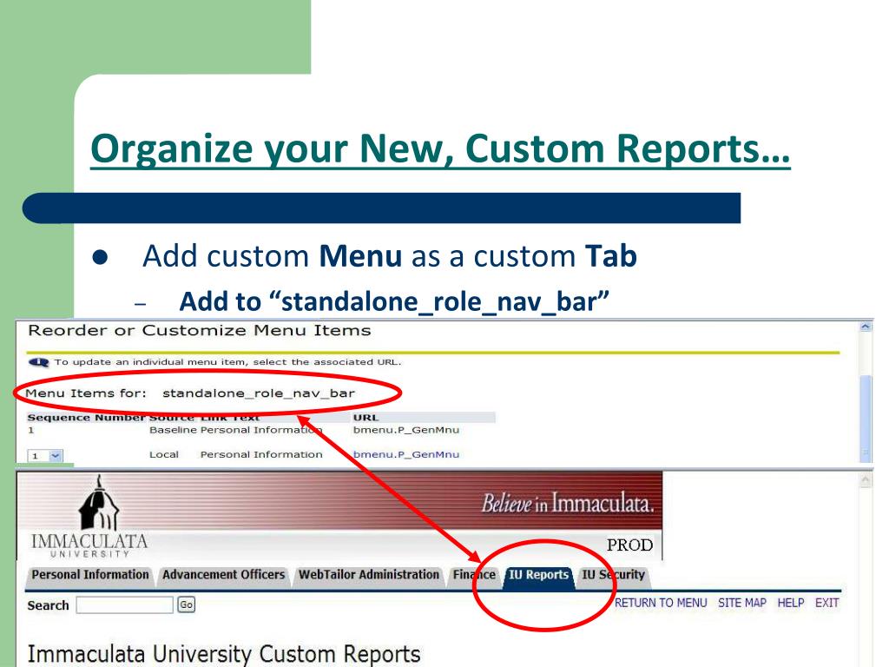Viewport: 889px width, 667px height.
Task: Click the Search input field
Action: (124, 605)
